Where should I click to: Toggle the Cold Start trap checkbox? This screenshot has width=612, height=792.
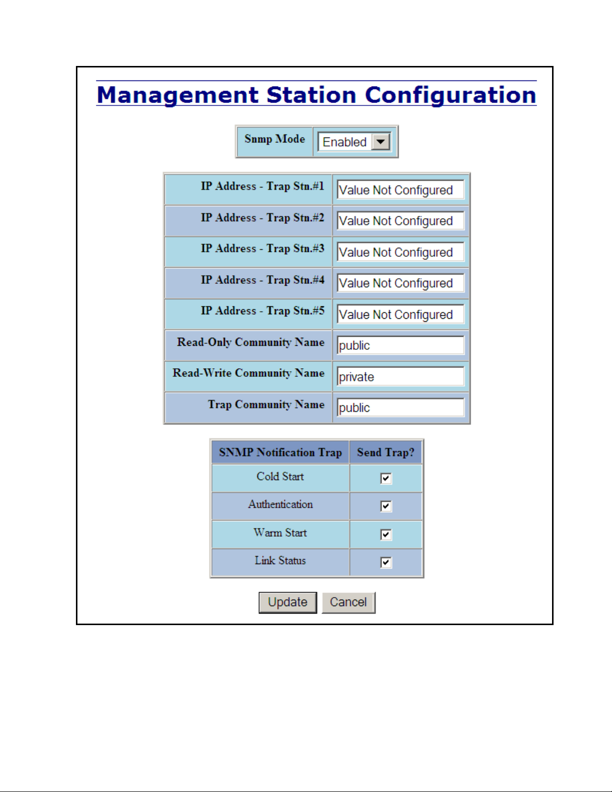386,478
